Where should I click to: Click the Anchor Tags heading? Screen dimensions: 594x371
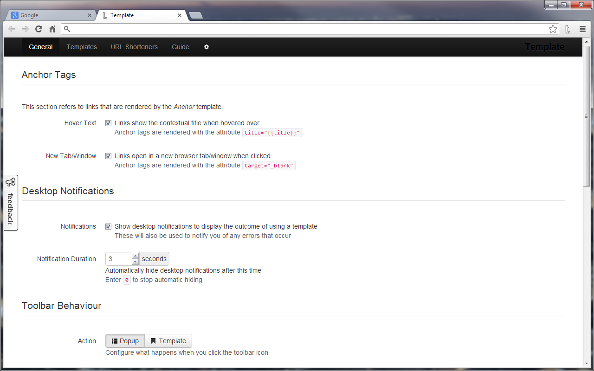pyautogui.click(x=49, y=75)
